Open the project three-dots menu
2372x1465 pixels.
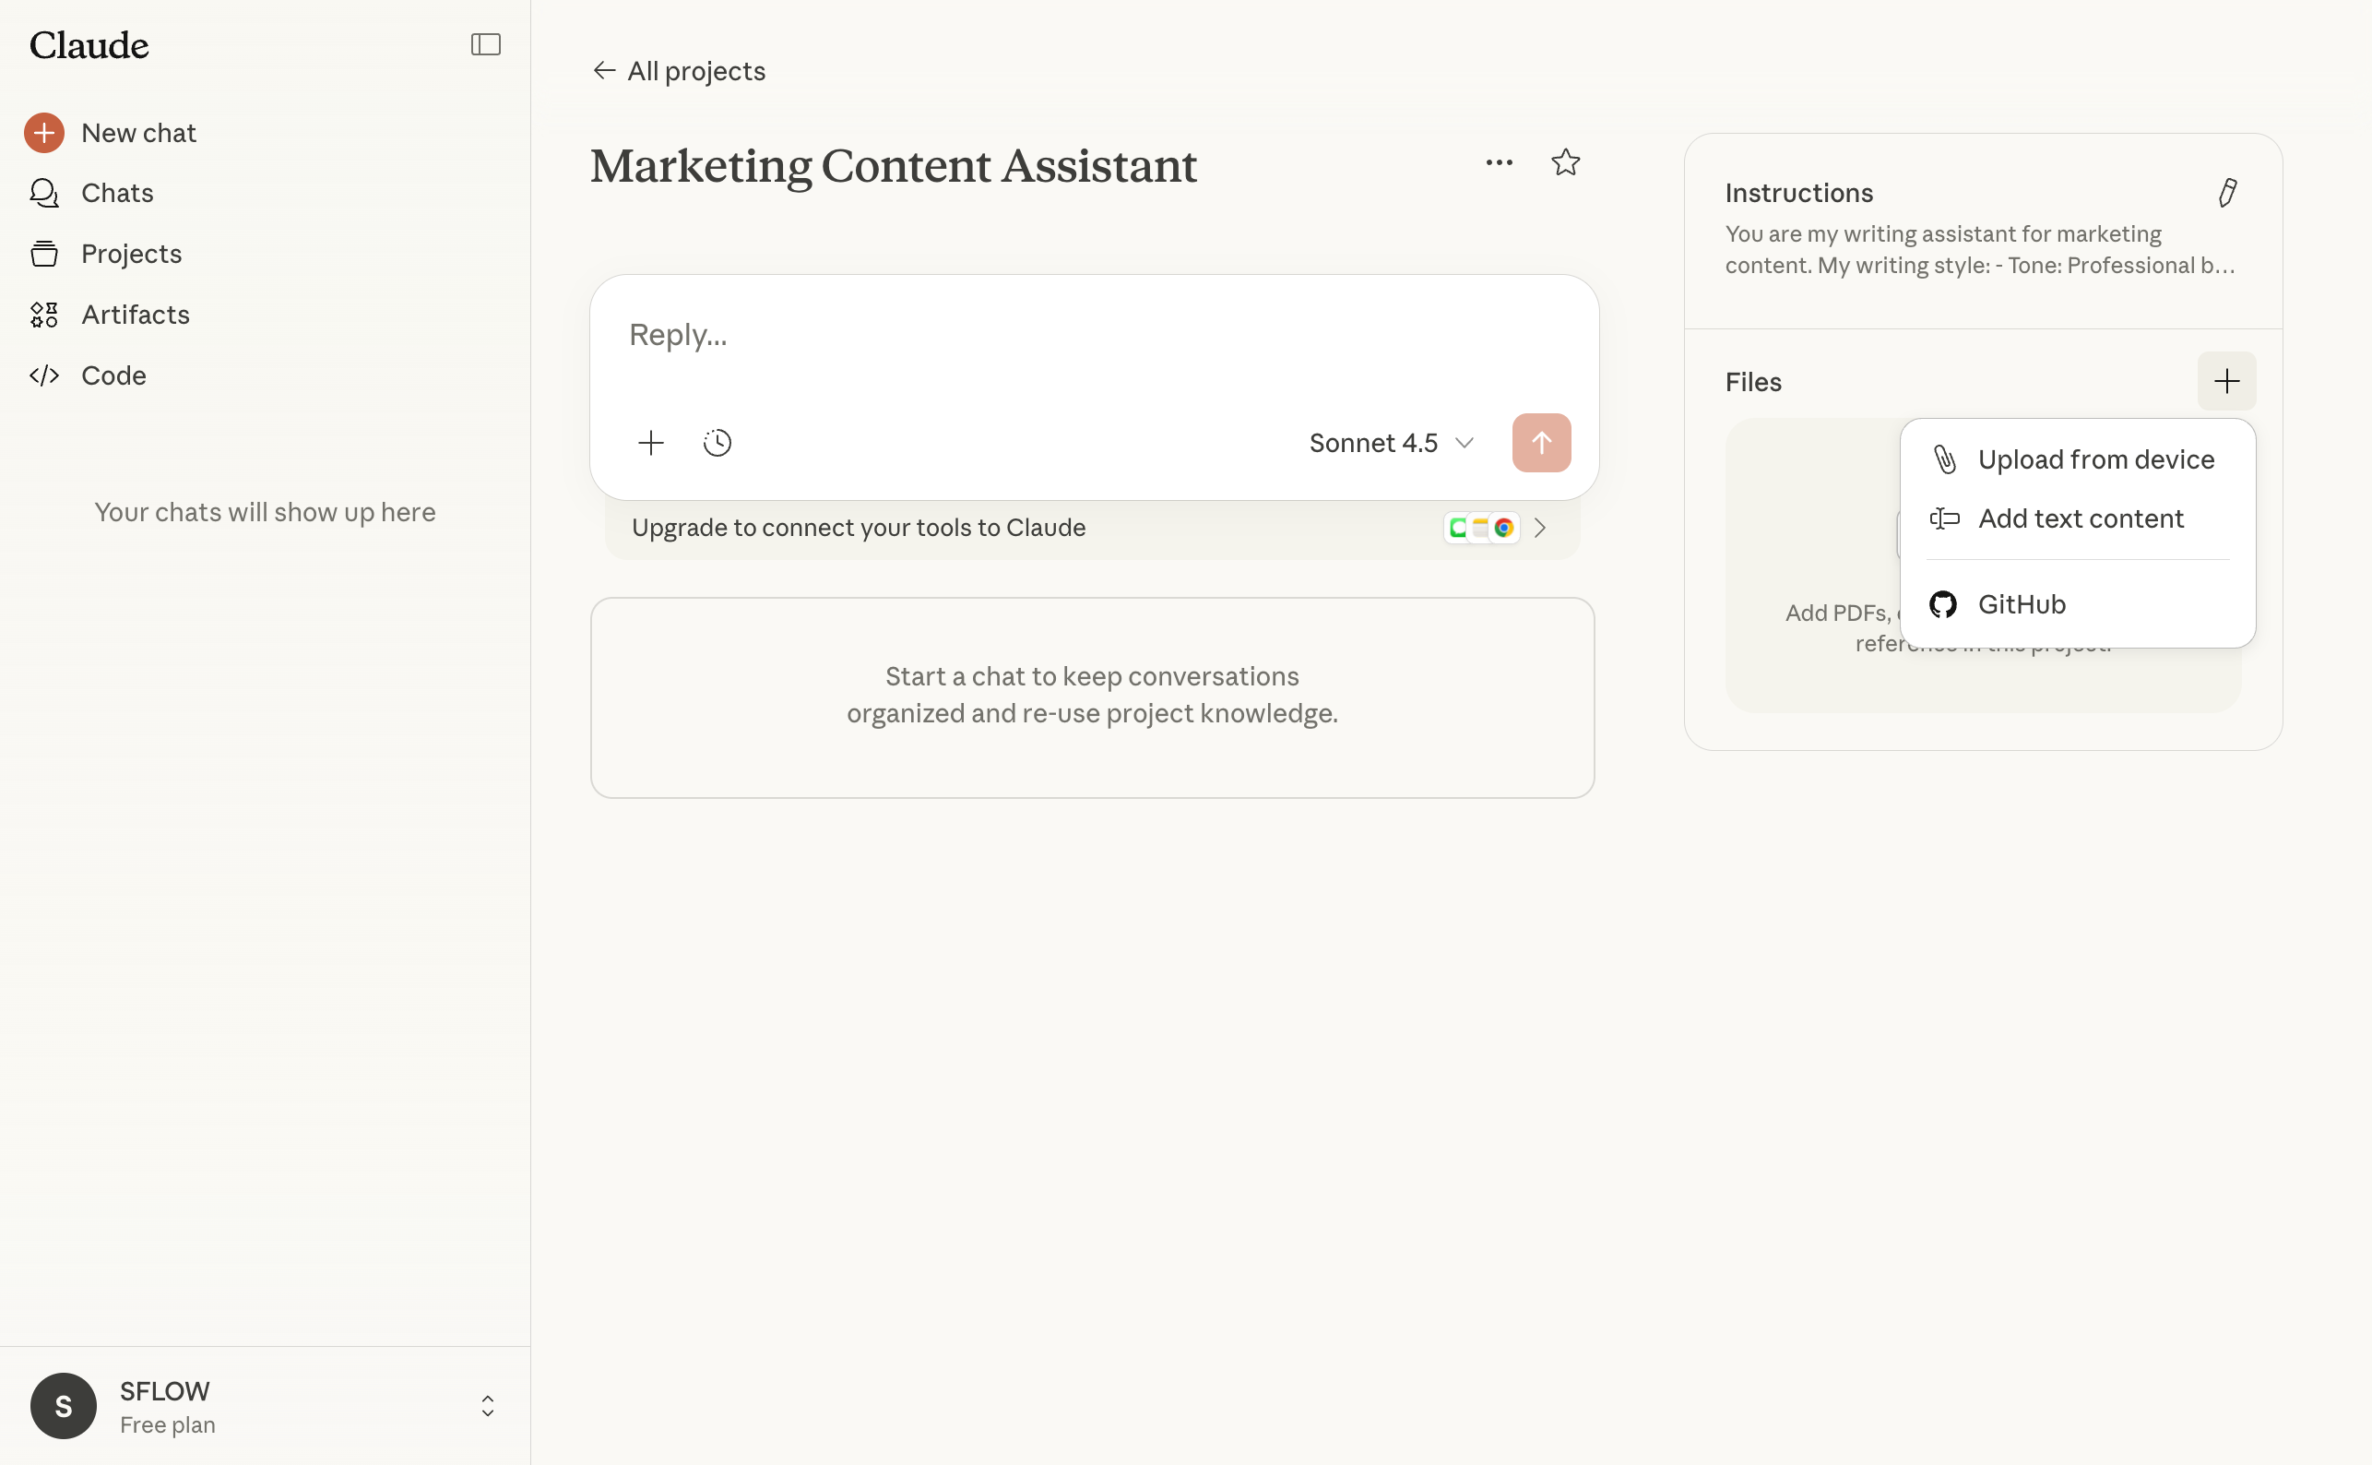[1499, 162]
